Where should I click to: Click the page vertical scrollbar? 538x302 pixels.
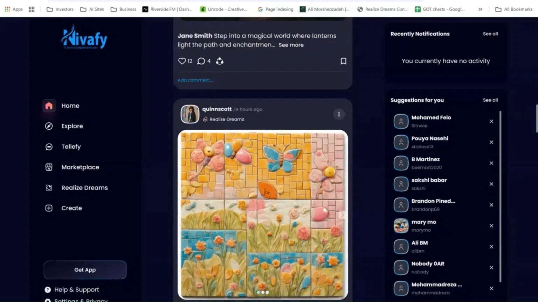(536, 118)
